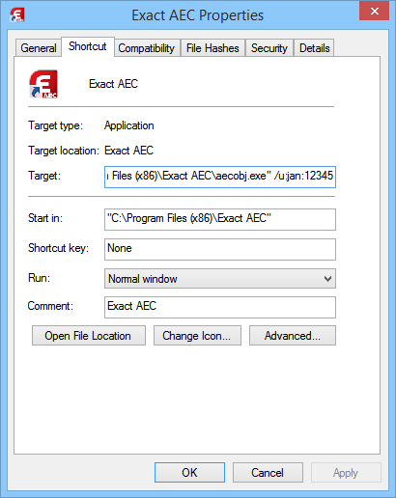
Task: Click the Change Icon... button
Action: (197, 336)
